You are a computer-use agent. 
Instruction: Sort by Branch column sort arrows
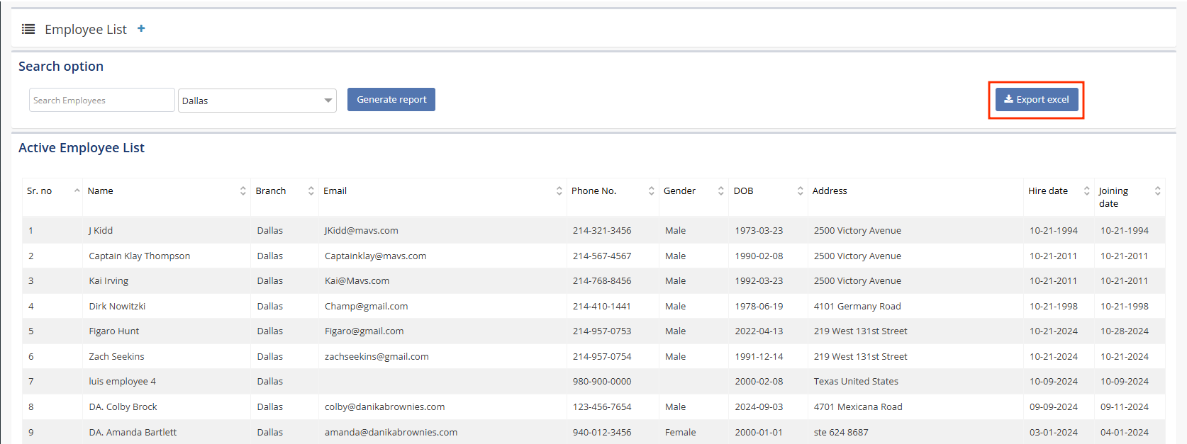click(x=311, y=190)
